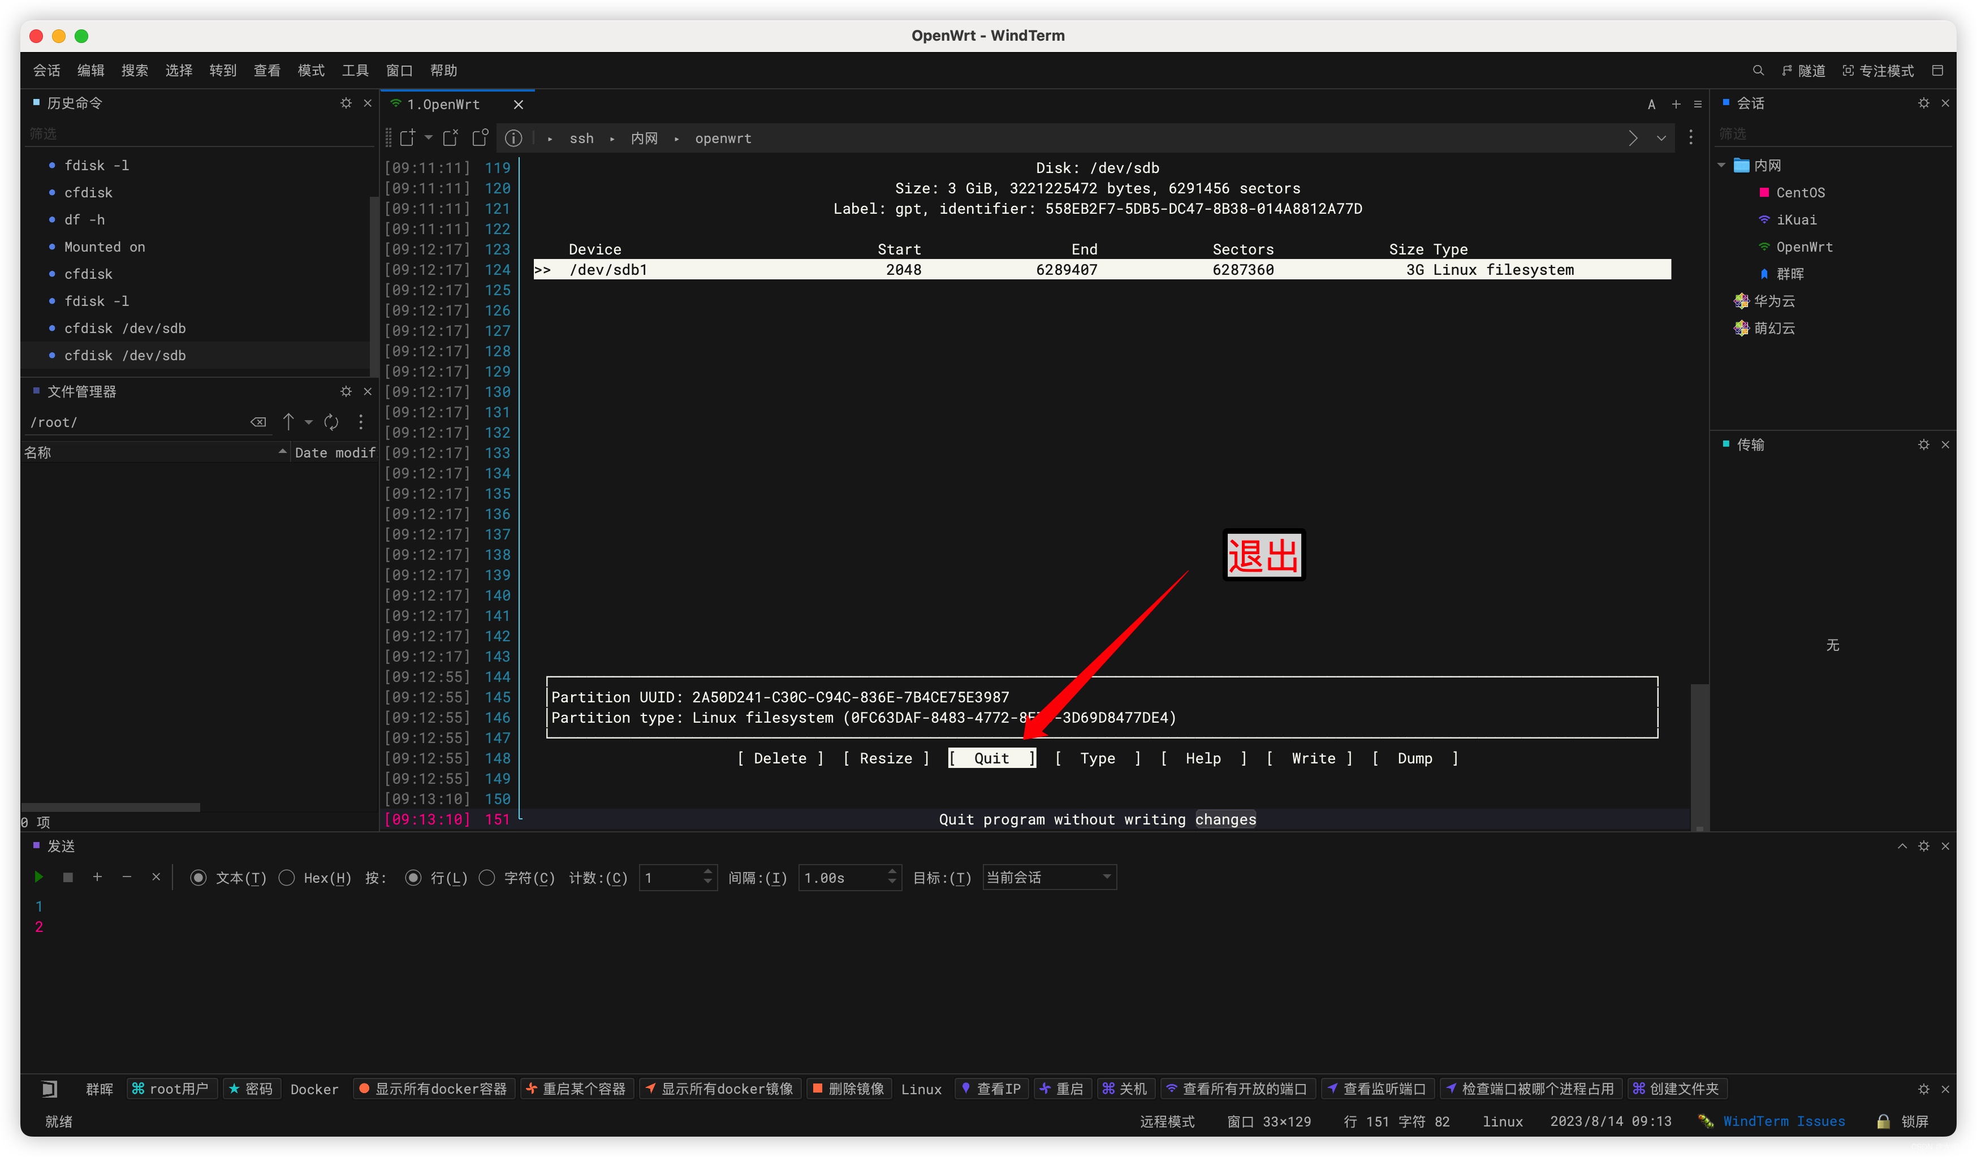Open the 帮助 menu
1977x1157 pixels.
click(x=443, y=71)
